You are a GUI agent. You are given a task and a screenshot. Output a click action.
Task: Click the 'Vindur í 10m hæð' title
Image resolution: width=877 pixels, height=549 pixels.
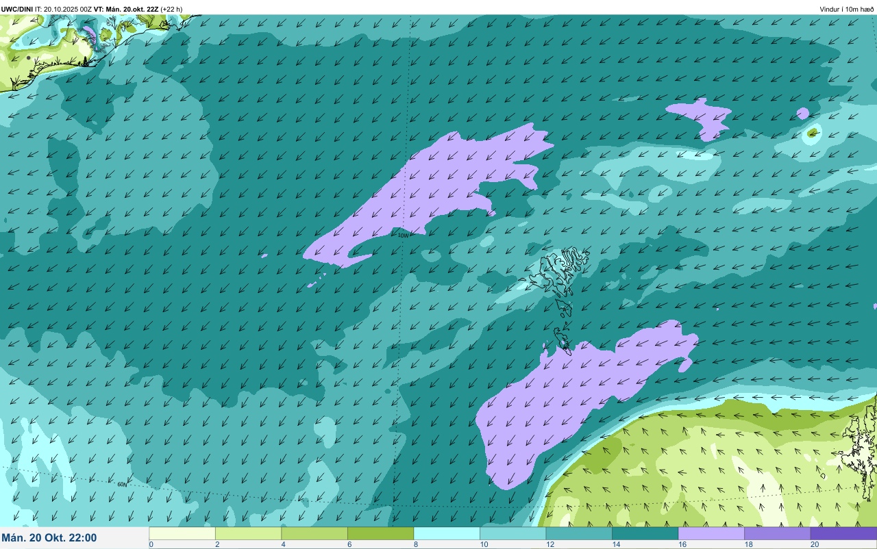(846, 9)
